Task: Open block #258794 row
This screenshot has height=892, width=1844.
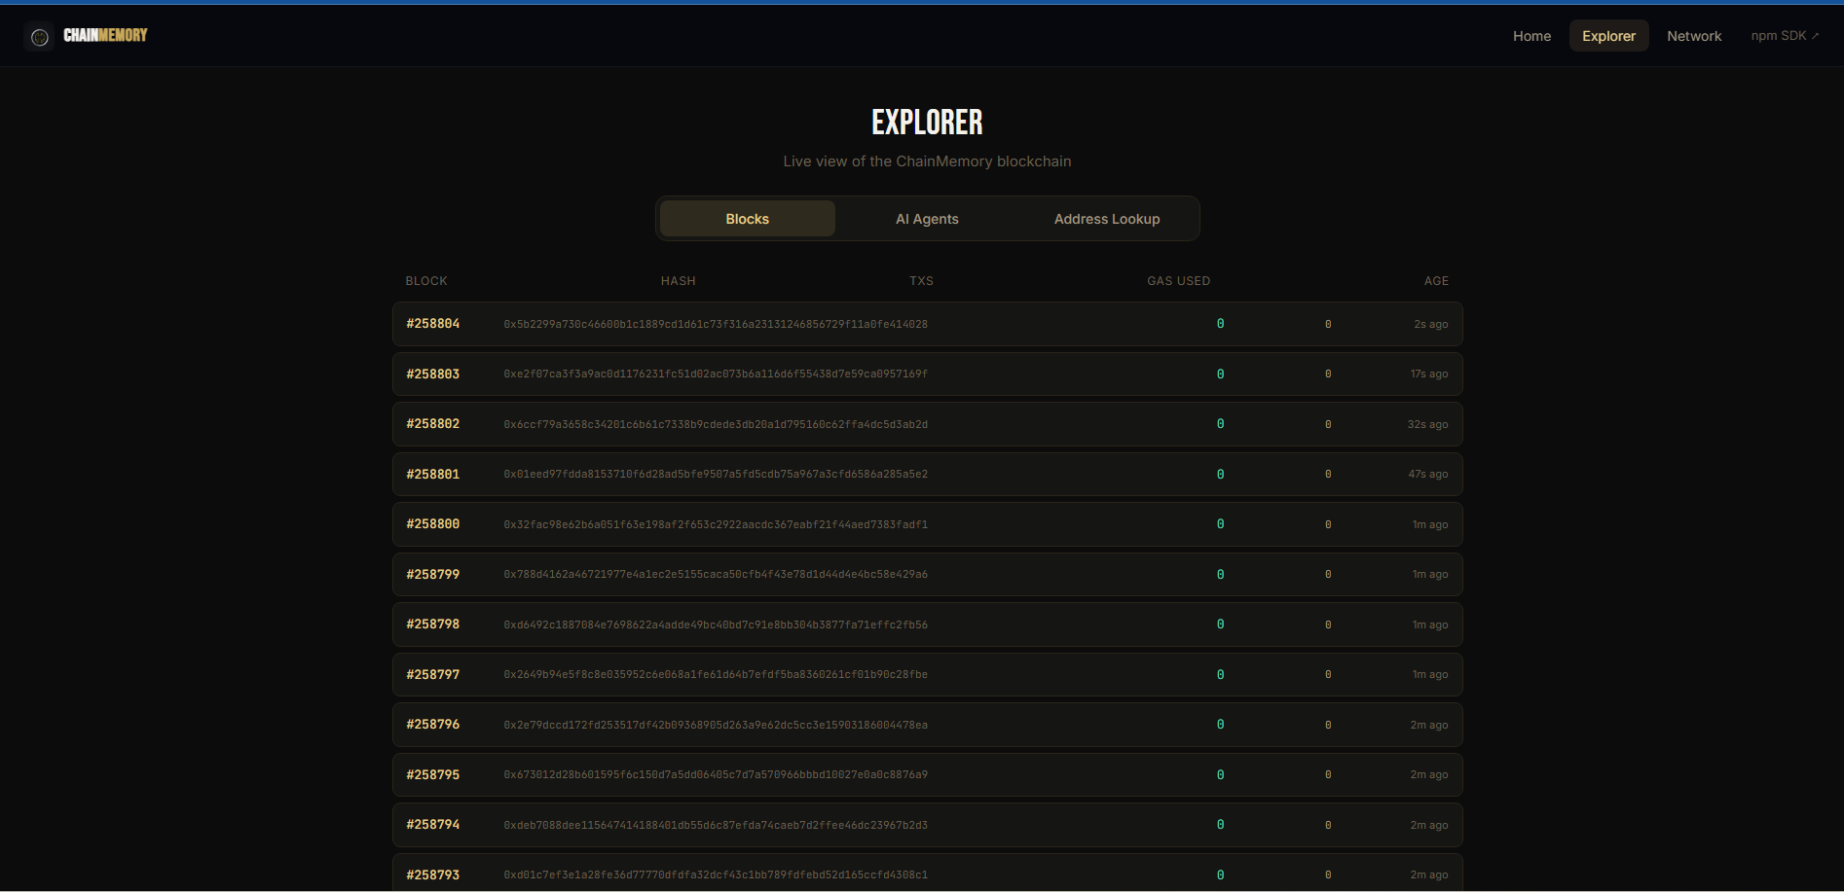Action: coord(927,825)
